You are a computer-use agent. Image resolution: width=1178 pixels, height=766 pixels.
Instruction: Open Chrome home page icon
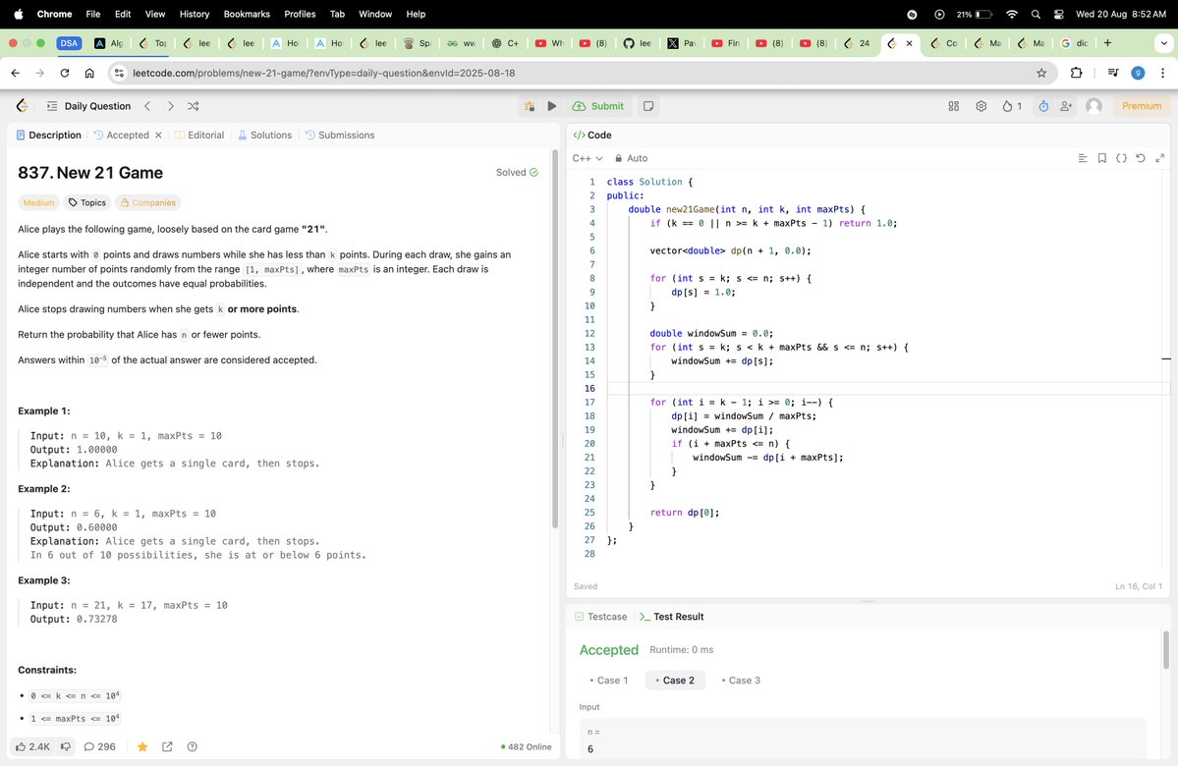[x=89, y=73]
